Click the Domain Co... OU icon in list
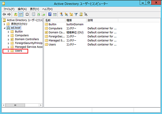This screenshot has width=162, height=114. click(x=46, y=32)
